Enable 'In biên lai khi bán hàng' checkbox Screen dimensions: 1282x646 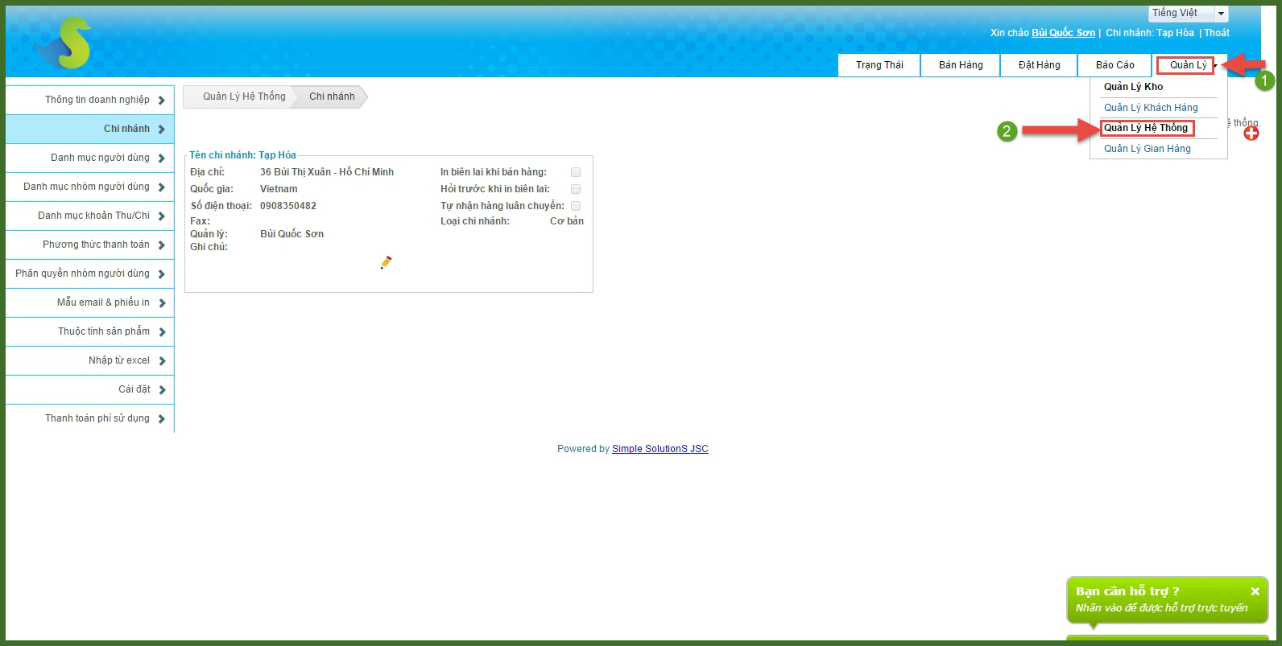576,172
